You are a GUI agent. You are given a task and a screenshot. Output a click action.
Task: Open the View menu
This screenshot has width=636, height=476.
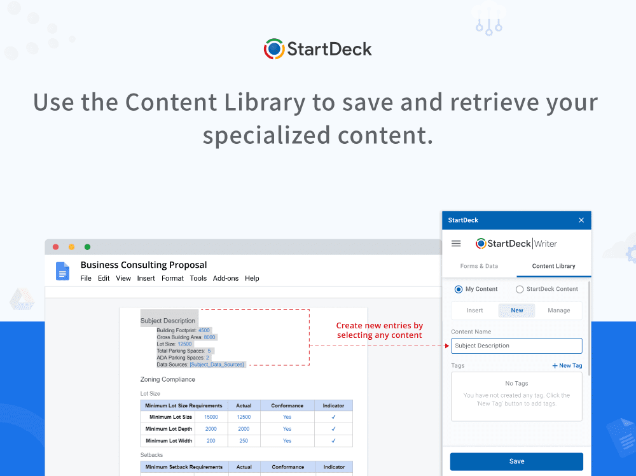(123, 278)
